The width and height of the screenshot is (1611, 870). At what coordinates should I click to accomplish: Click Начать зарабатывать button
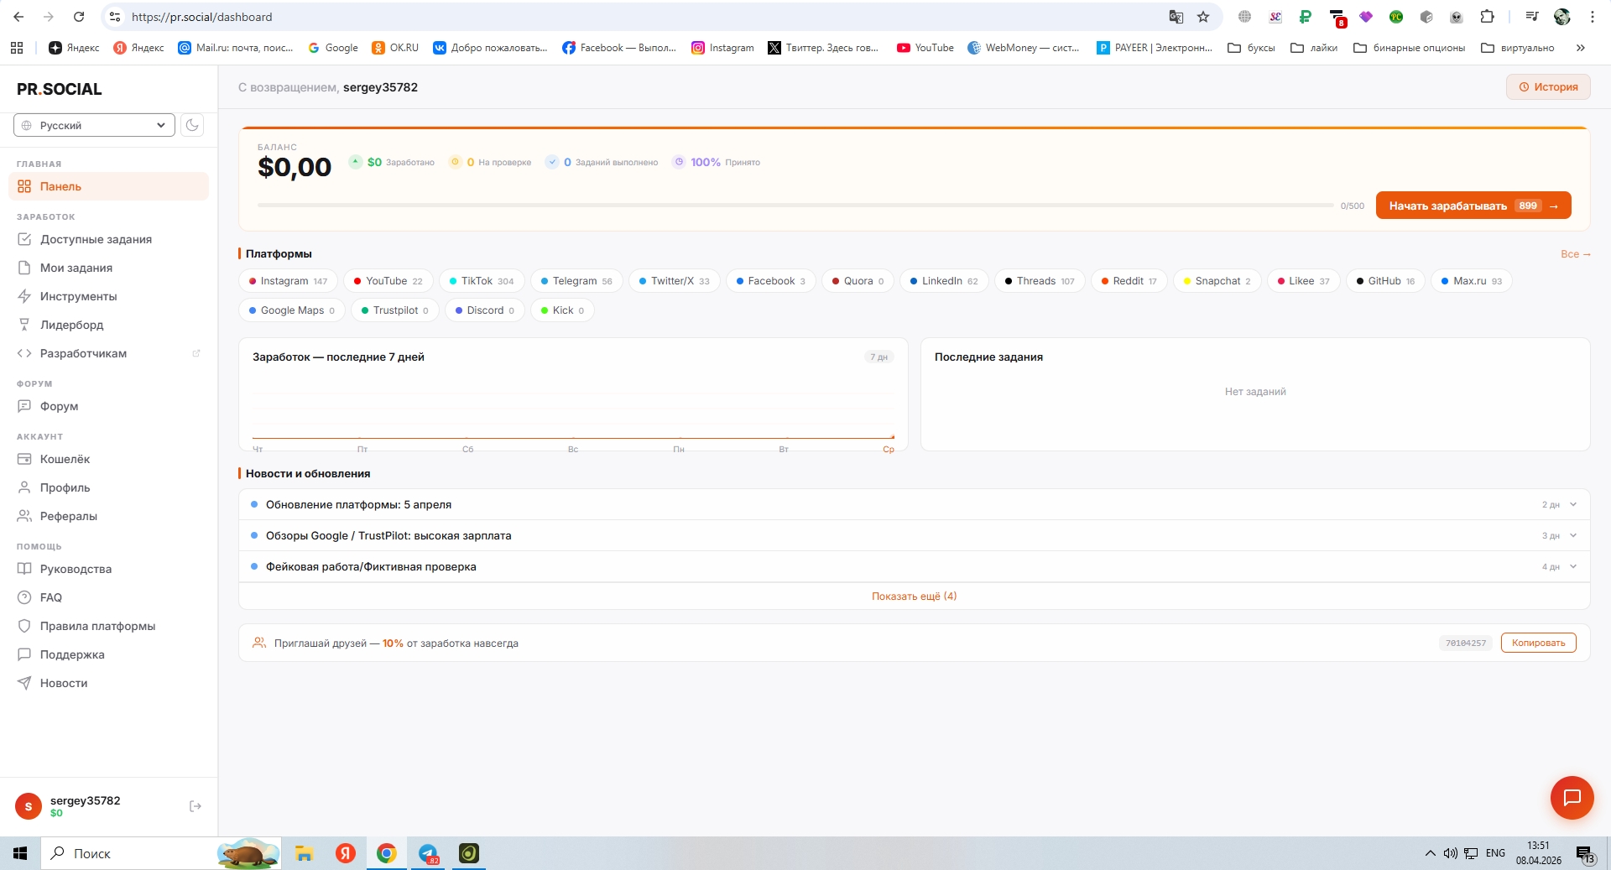point(1473,206)
